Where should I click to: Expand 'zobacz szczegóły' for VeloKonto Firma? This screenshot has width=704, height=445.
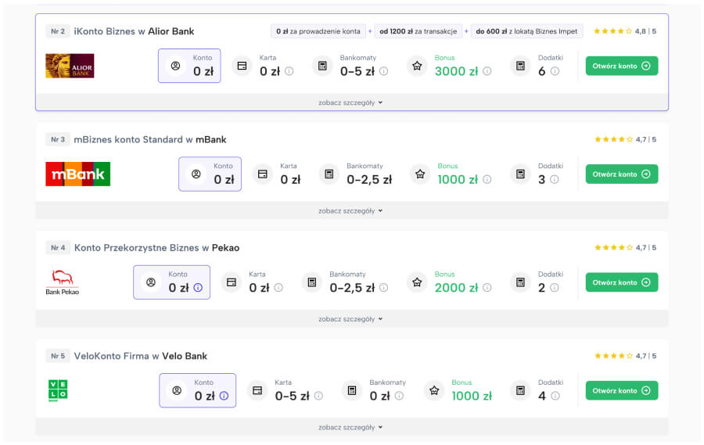tap(351, 427)
